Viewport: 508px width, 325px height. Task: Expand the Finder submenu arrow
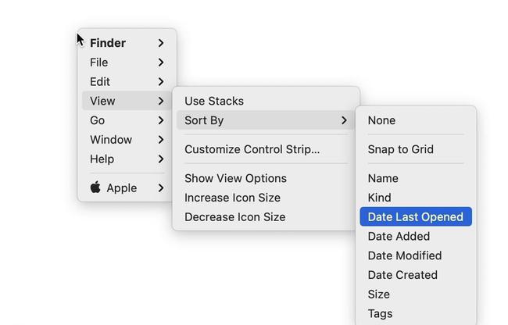tap(160, 43)
